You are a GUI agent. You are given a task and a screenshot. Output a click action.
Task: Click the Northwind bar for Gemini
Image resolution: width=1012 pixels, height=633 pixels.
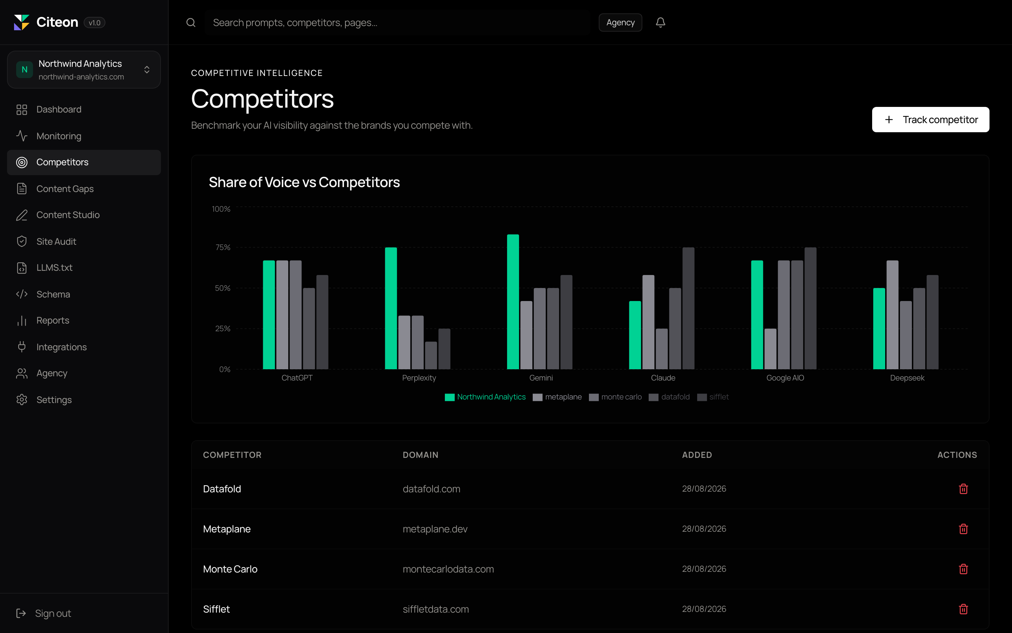pos(513,302)
